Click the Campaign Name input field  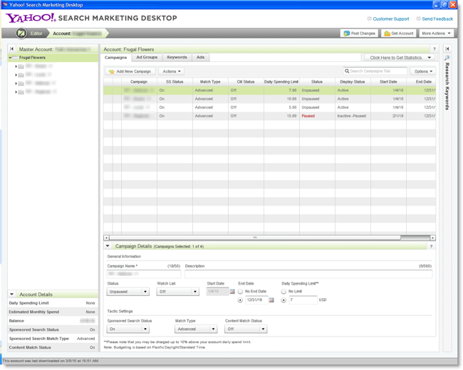pos(143,274)
